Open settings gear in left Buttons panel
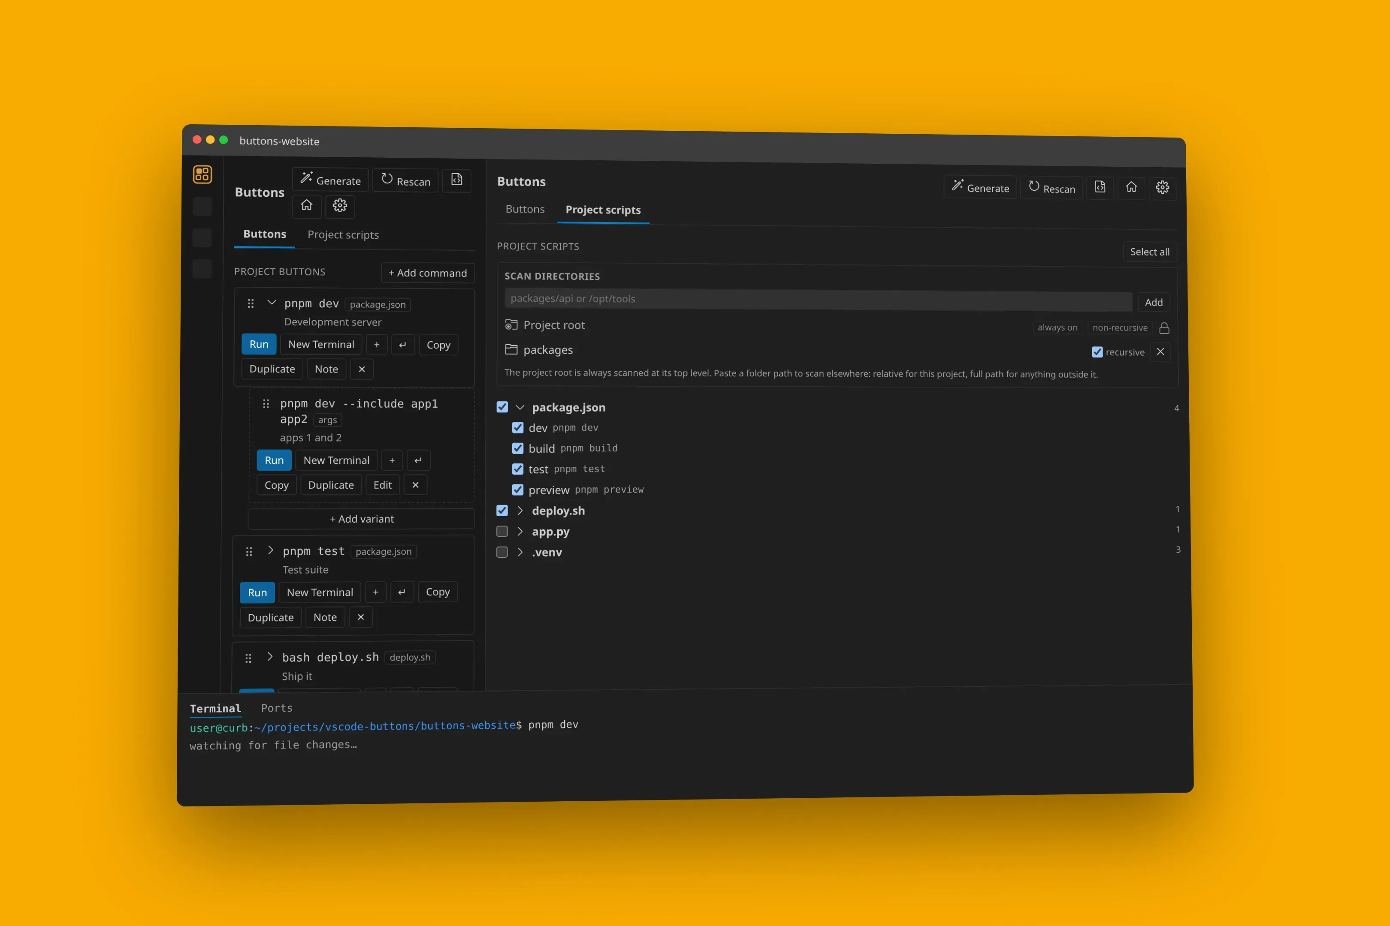The image size is (1390, 926). 340,206
